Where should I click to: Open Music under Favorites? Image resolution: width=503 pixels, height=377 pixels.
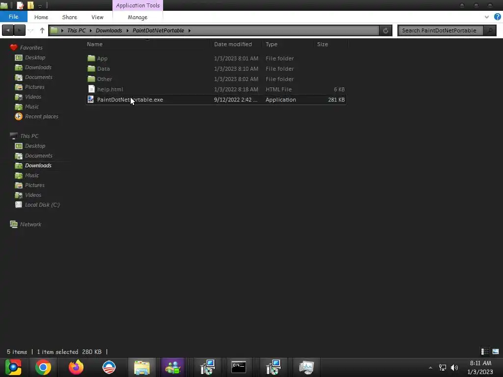tap(27, 107)
